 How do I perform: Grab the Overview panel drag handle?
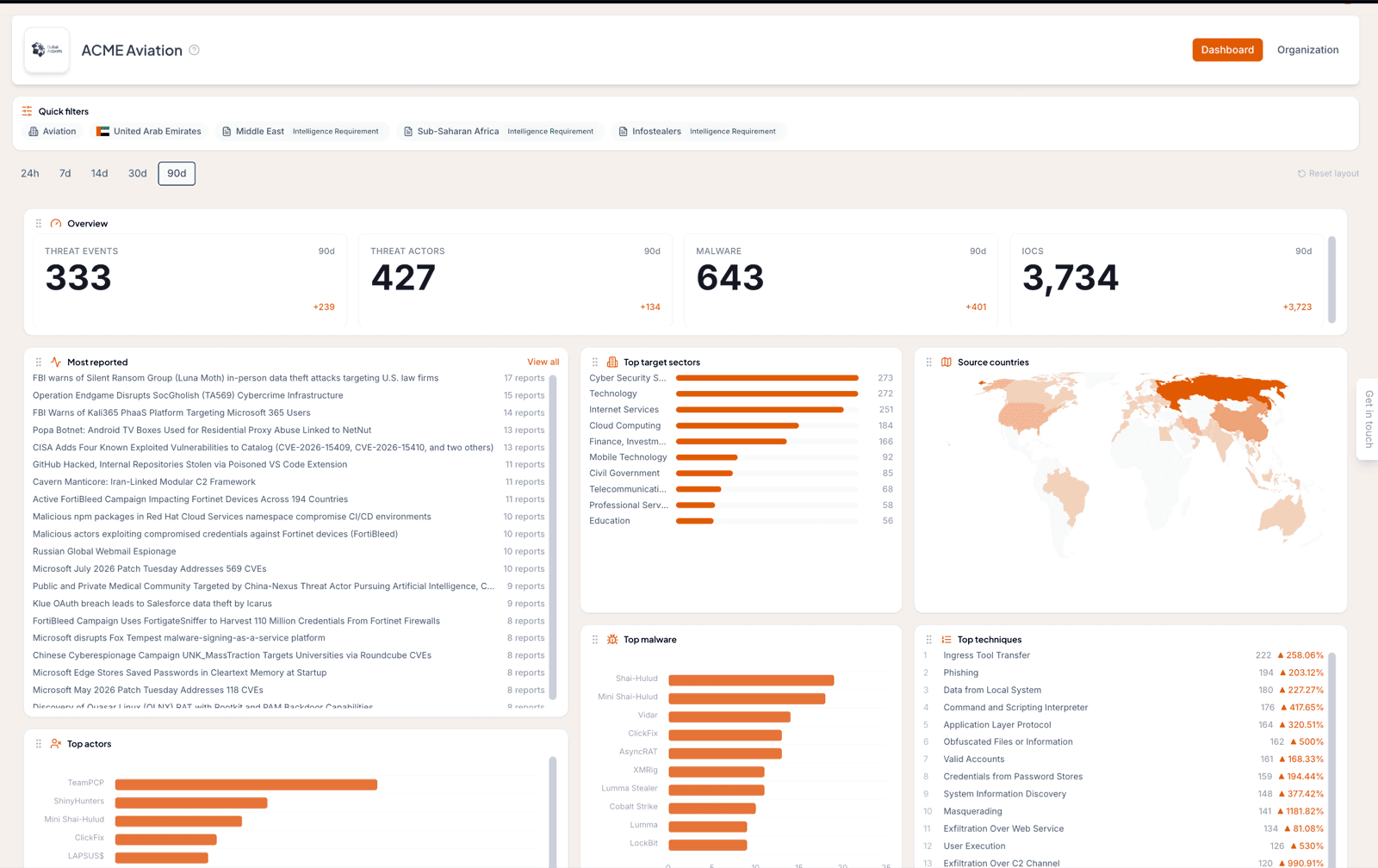pos(39,224)
